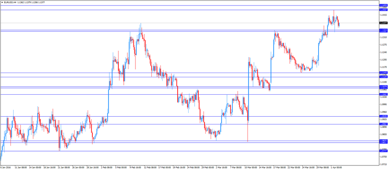The width and height of the screenshot is (388, 170).
Task: Click the 21 Jan 08:00 time label
Action: [64, 168]
